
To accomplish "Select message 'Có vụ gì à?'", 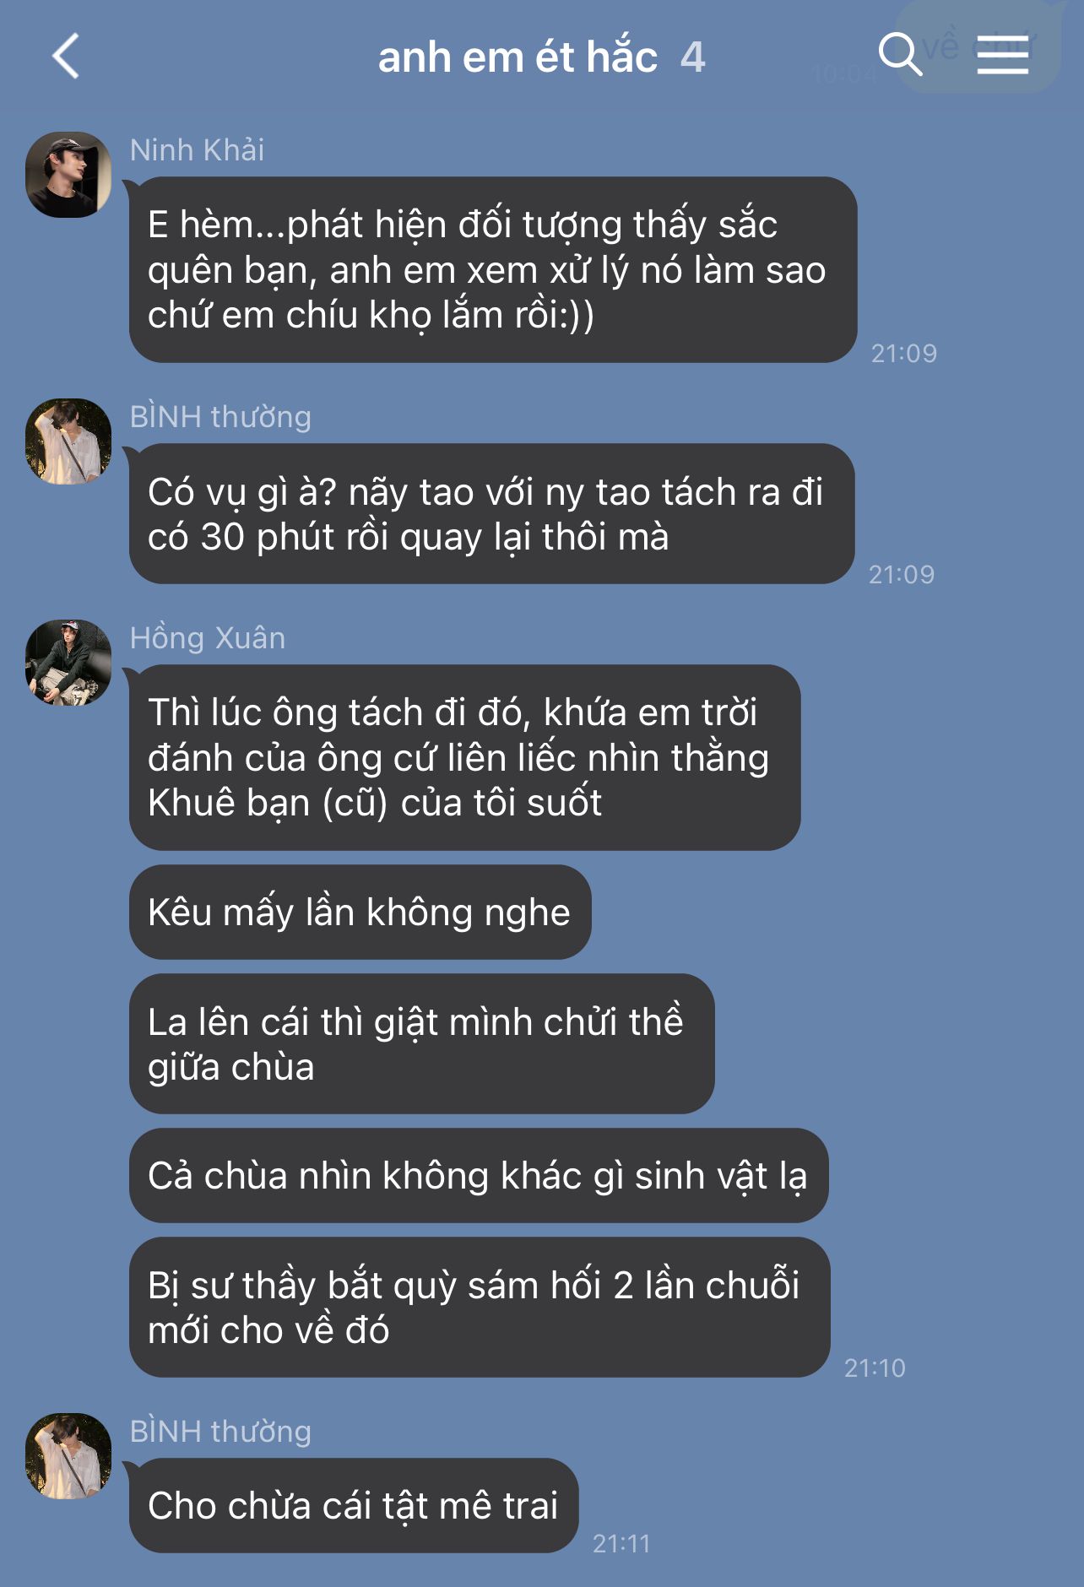I will 491,514.
